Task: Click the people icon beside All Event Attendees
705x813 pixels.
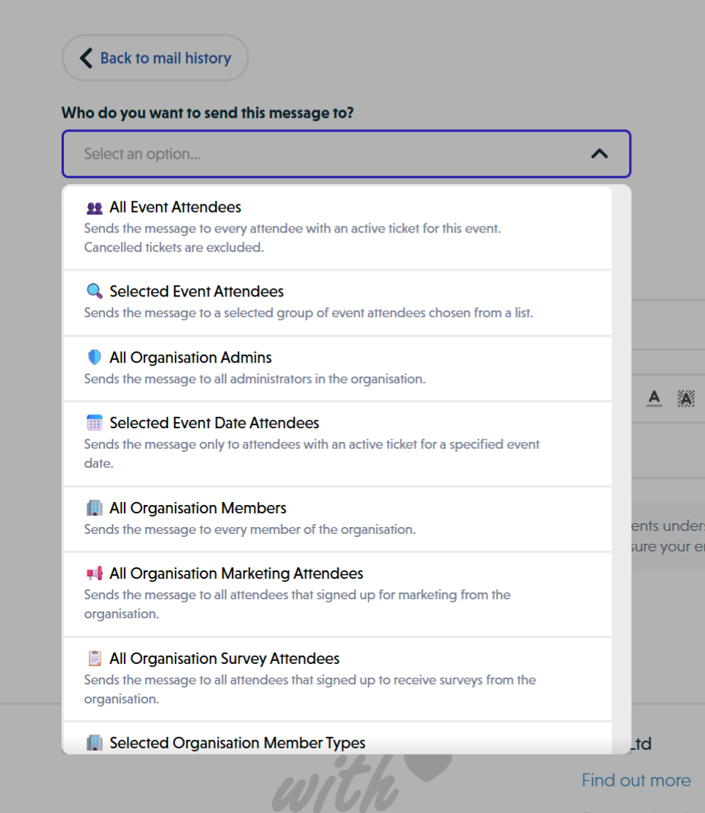Action: point(94,206)
